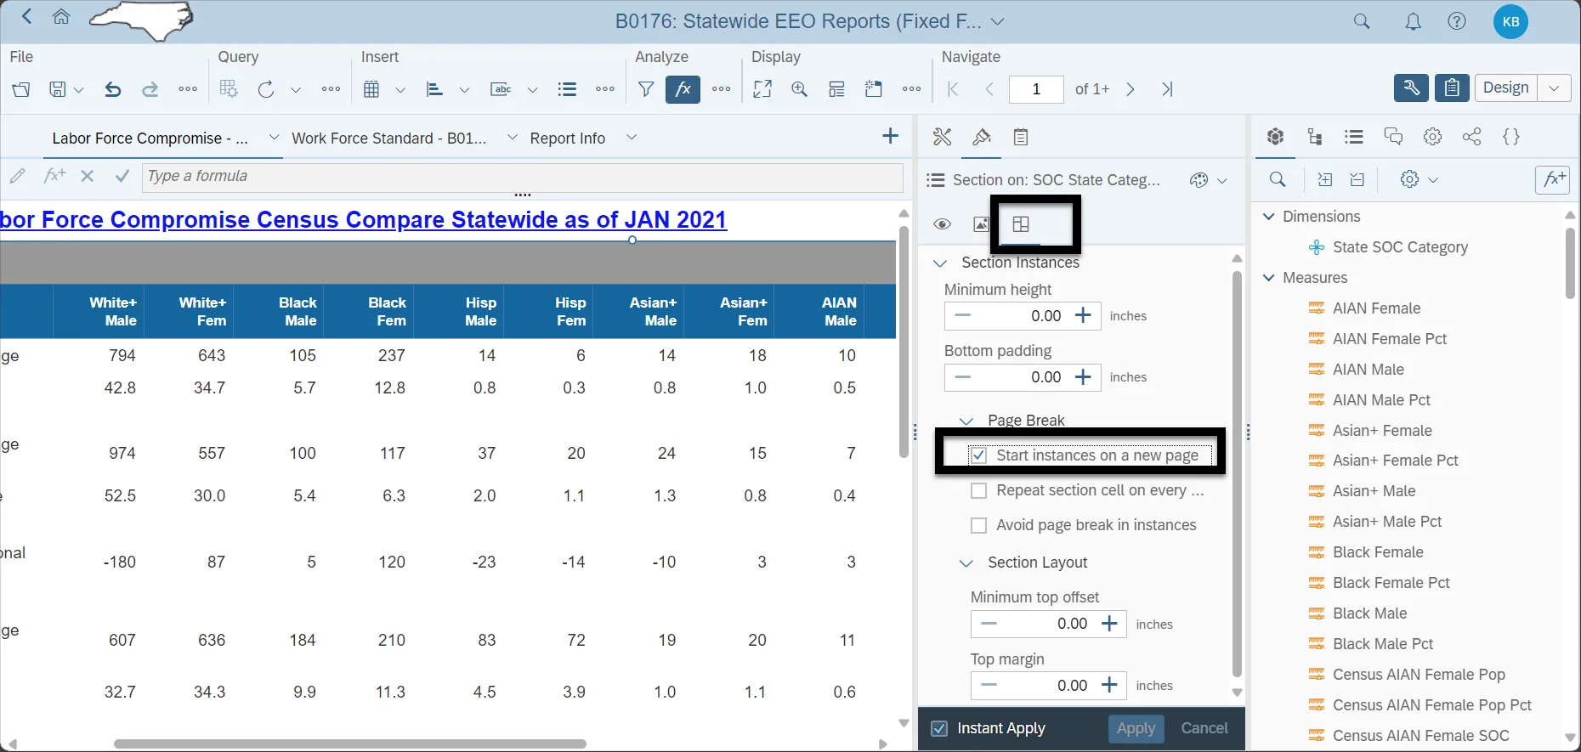Toggle the Instant Apply checkbox
Viewport: 1581px width, 752px height.
click(939, 728)
